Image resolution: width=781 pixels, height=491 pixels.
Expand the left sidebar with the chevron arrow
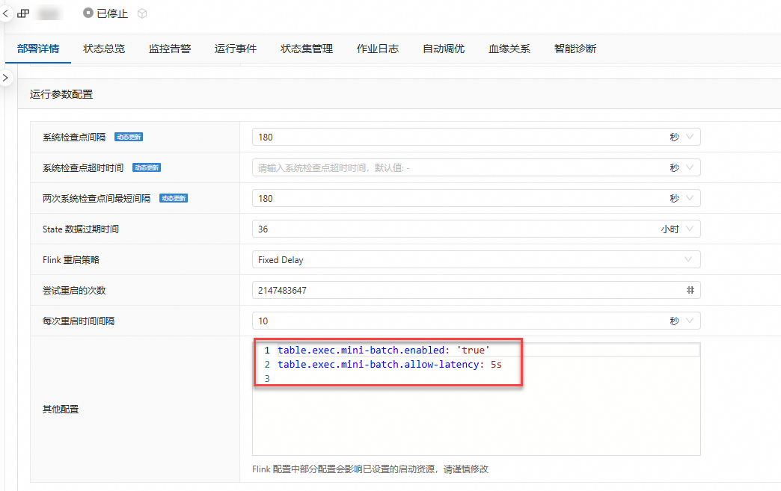pyautogui.click(x=5, y=78)
